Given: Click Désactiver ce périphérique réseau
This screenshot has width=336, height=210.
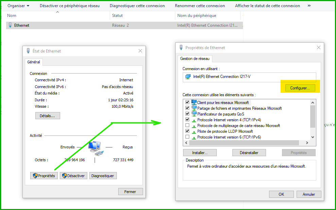Looking at the screenshot, I should (70, 6).
